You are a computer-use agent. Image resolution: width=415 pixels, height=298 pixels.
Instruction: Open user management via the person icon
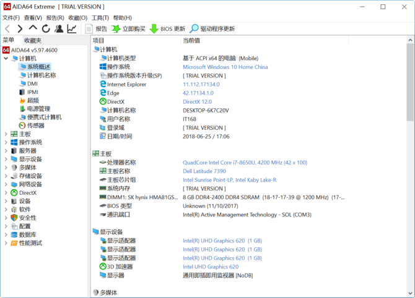[x=59, y=28]
